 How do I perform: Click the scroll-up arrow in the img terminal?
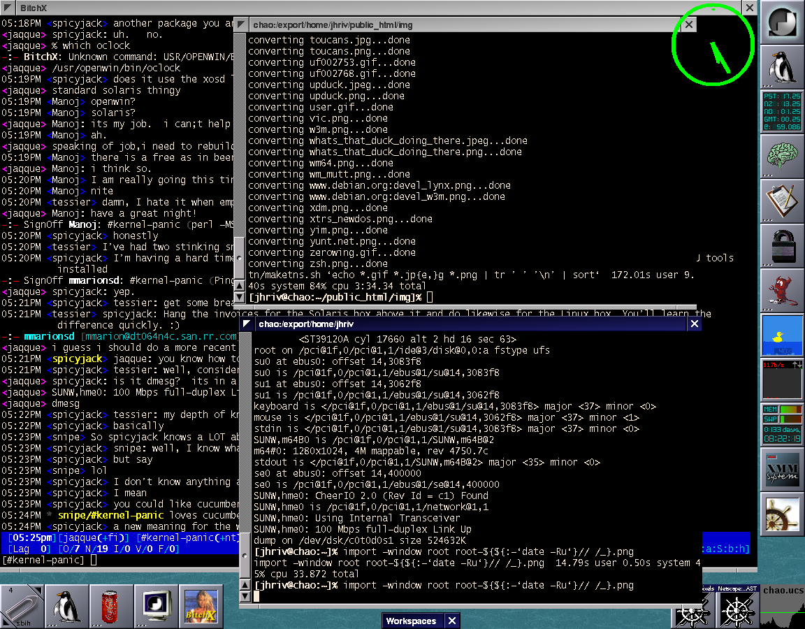239,285
